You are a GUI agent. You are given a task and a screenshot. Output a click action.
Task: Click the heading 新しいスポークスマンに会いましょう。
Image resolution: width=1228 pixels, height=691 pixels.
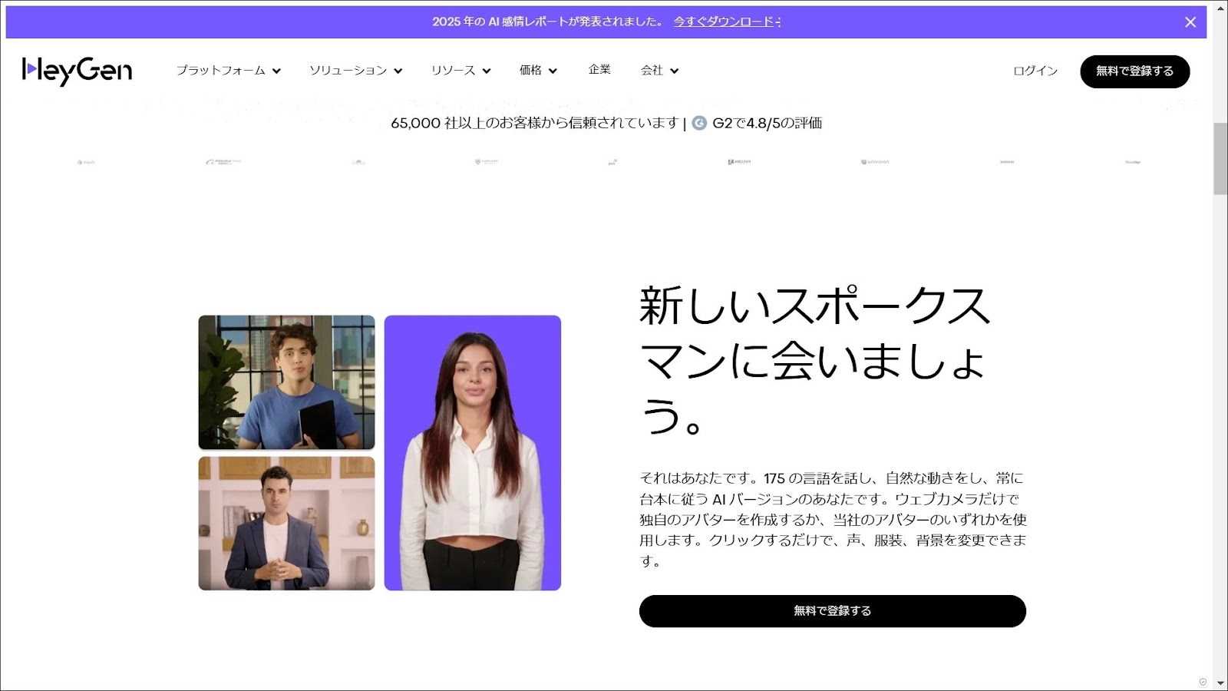(x=815, y=360)
